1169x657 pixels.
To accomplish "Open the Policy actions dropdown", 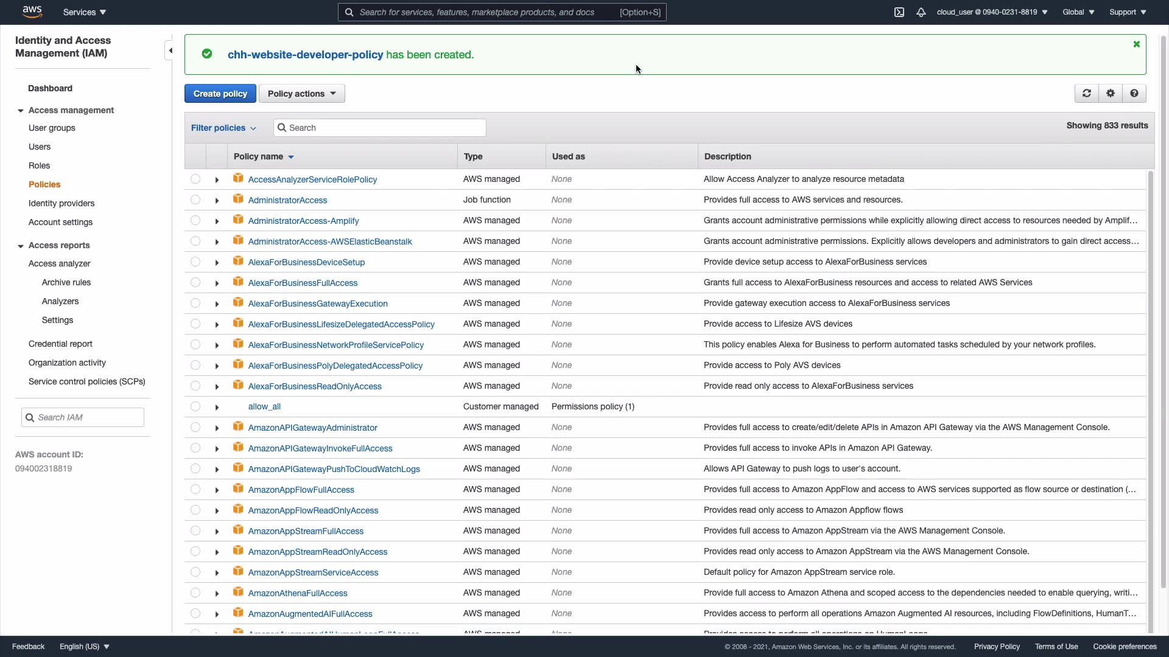I will coord(302,94).
